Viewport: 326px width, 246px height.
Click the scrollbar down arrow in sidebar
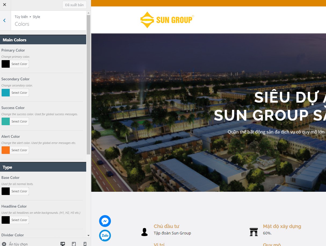pyautogui.click(x=89, y=236)
